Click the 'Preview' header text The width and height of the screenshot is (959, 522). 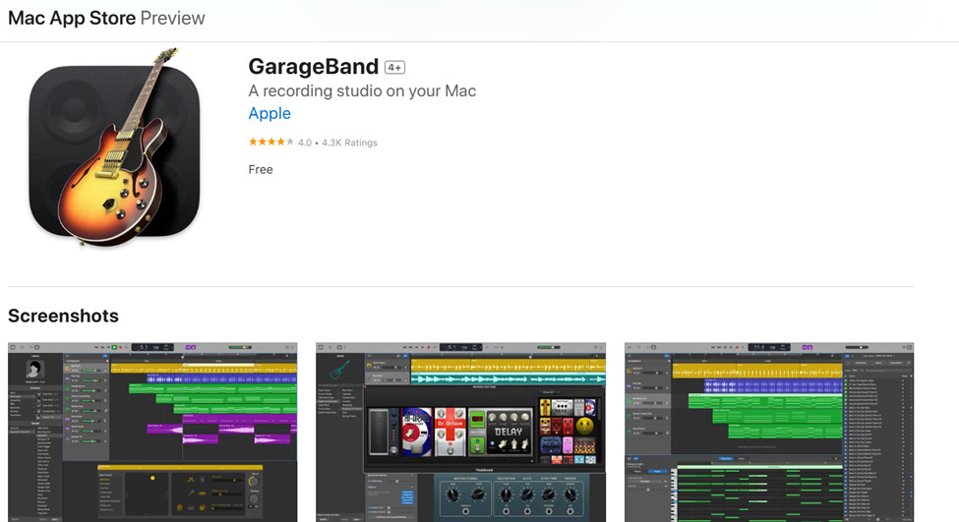point(172,19)
